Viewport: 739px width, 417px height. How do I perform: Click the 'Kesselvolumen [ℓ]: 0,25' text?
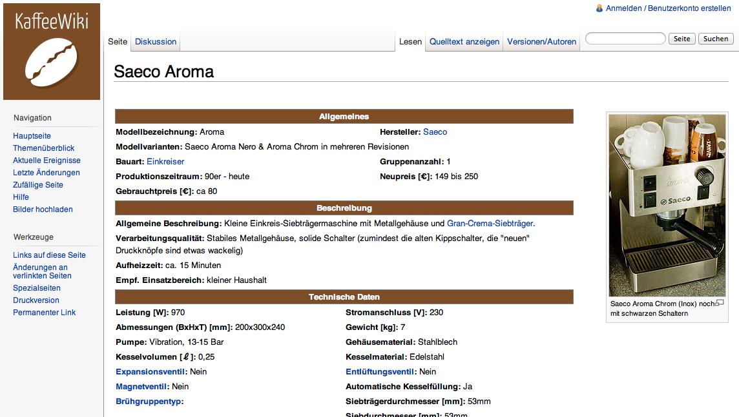pyautogui.click(x=165, y=357)
